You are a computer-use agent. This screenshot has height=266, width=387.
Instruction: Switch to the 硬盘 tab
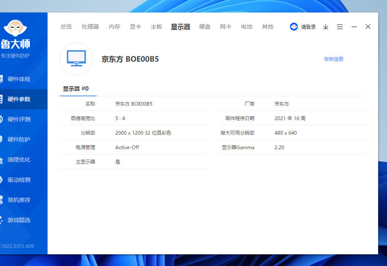point(205,27)
